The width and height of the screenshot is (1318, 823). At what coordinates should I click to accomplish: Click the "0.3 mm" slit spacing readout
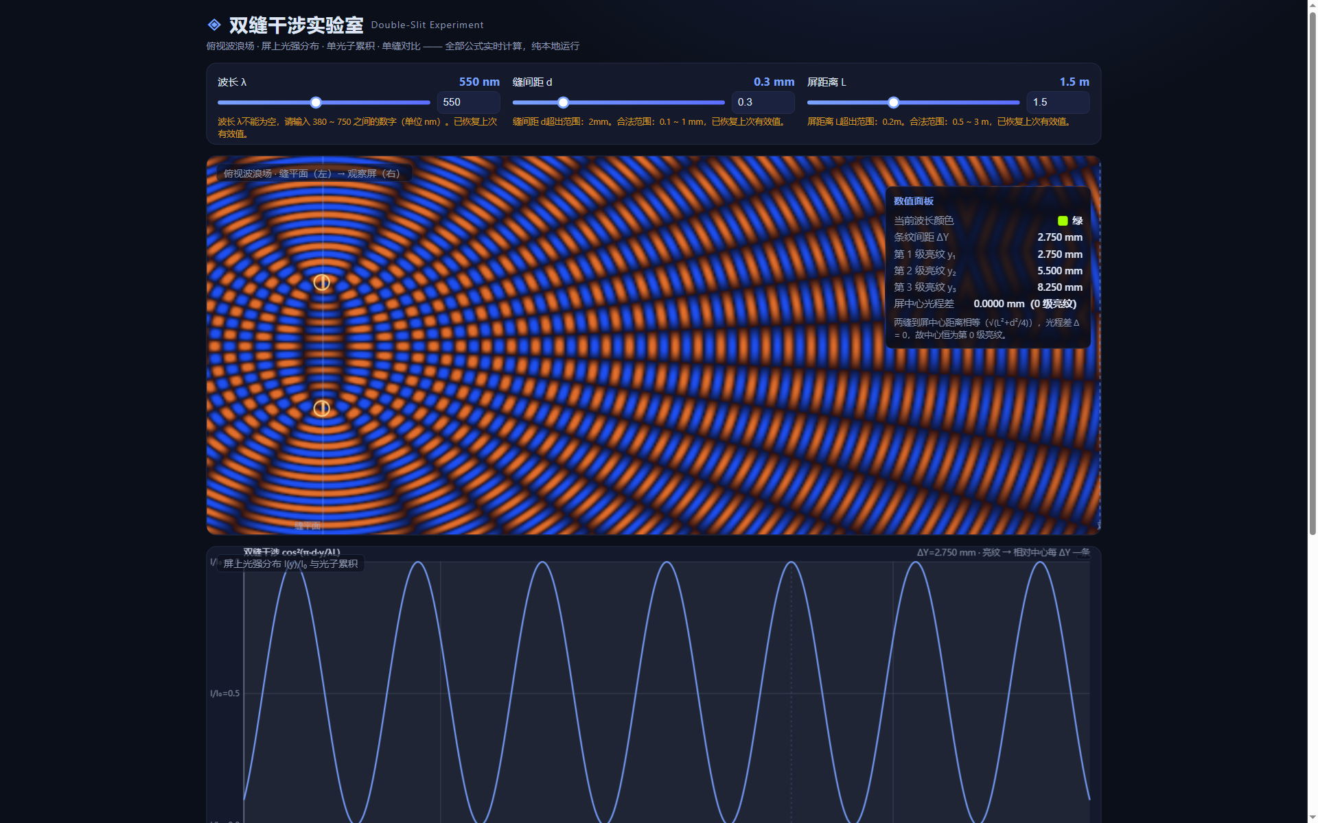[774, 82]
